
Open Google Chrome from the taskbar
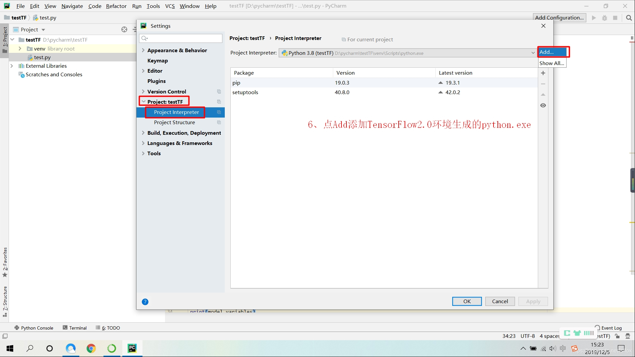pos(91,348)
